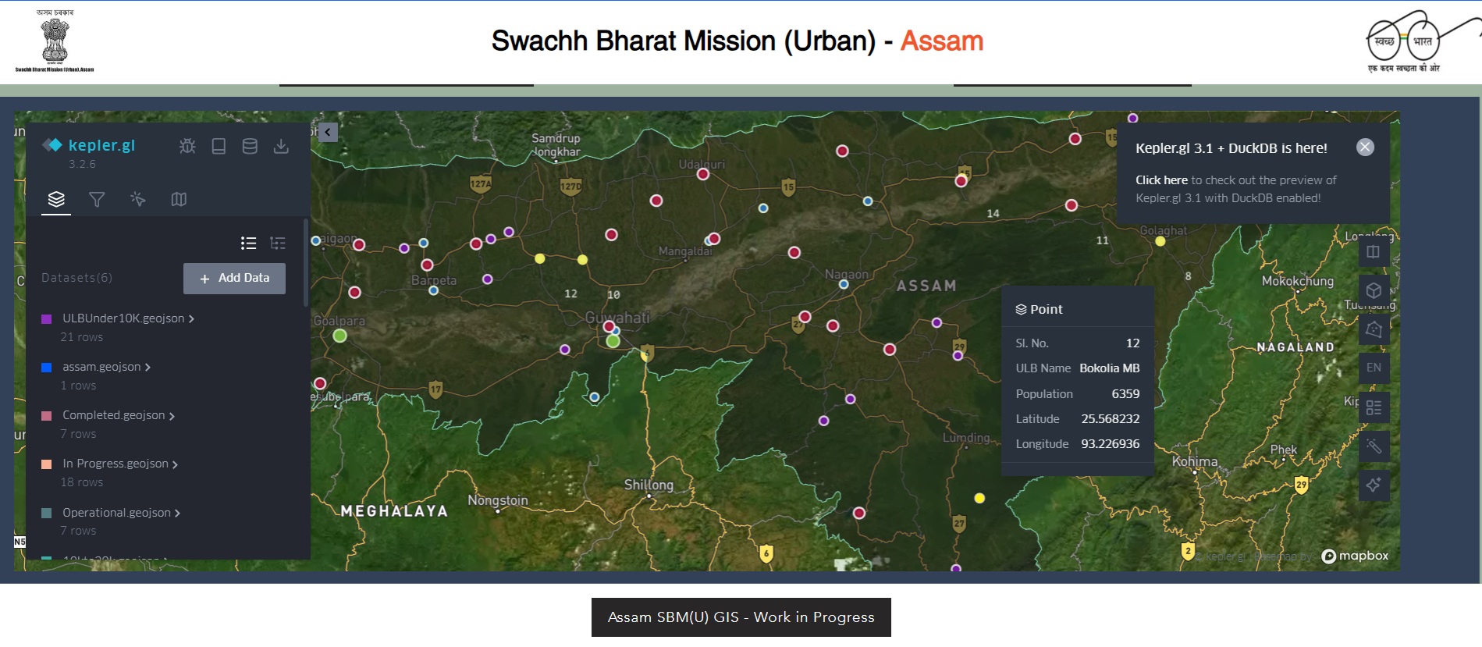1482x647 pixels.
Task: Open the draw on map polygon tool
Action: tap(1374, 329)
